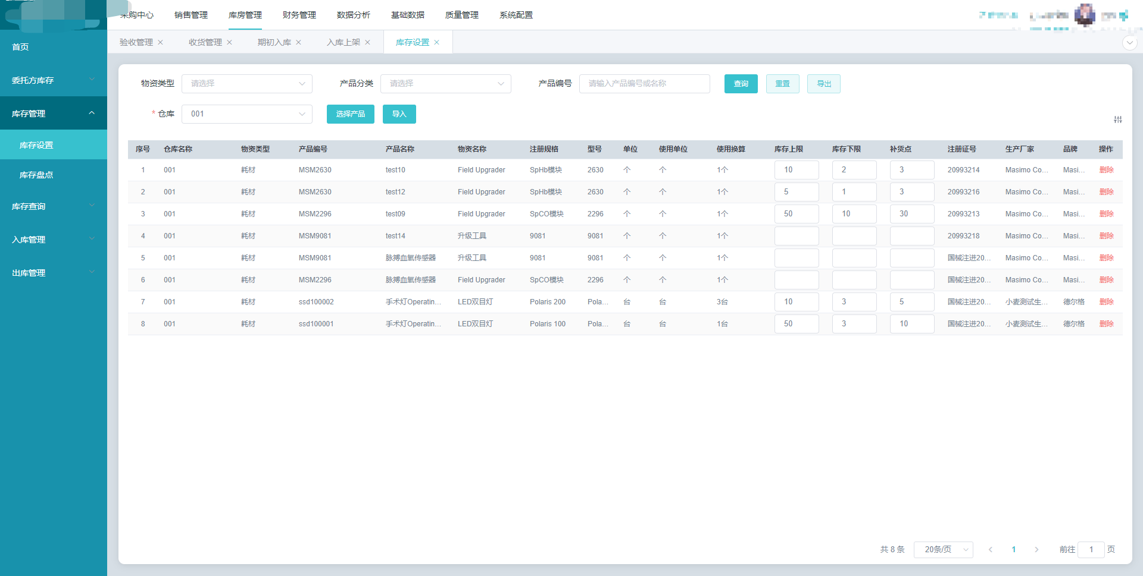This screenshot has width=1143, height=576.
Task: Delete the test10 row
Action: click(1106, 170)
